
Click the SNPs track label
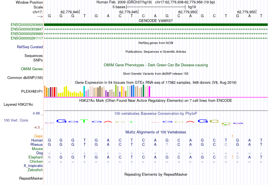pyautogui.click(x=38, y=60)
